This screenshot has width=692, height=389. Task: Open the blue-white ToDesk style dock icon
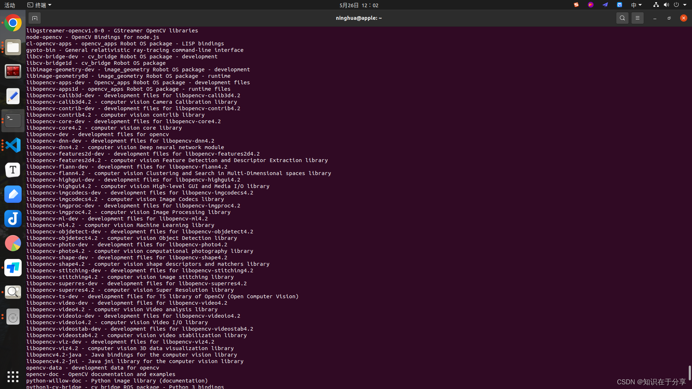[x=13, y=268]
